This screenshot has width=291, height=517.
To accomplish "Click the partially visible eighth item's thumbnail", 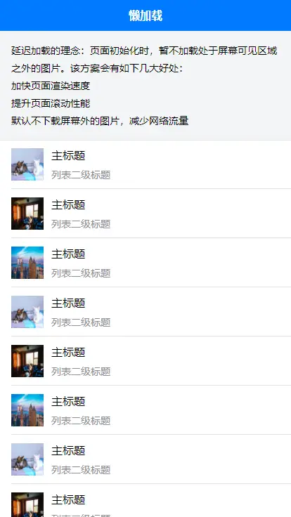I will coord(27,505).
